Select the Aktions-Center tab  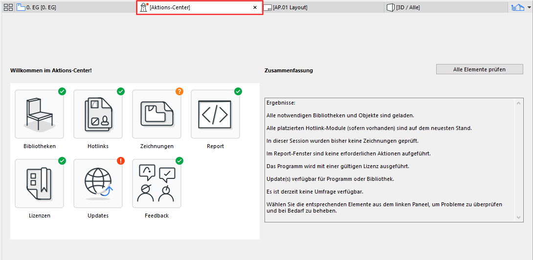pos(200,7)
